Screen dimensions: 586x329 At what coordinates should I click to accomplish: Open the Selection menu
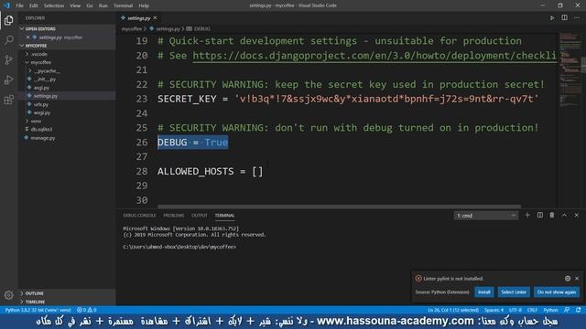(54, 5)
